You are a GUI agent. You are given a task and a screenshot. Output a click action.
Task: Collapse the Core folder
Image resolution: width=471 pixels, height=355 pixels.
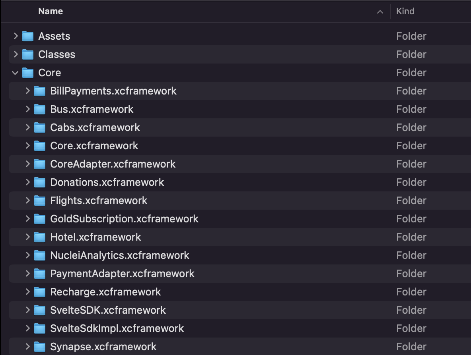click(x=15, y=73)
